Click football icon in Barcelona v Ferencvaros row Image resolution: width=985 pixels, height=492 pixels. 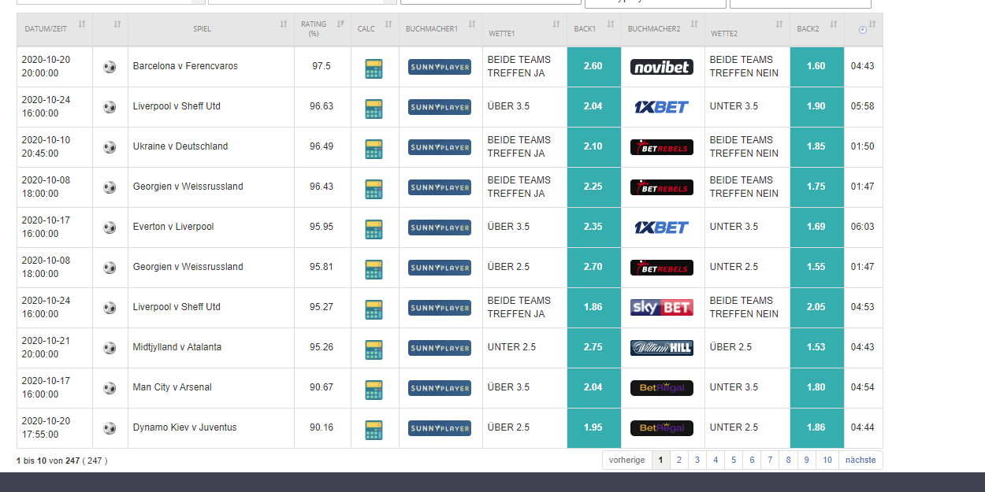tap(110, 67)
